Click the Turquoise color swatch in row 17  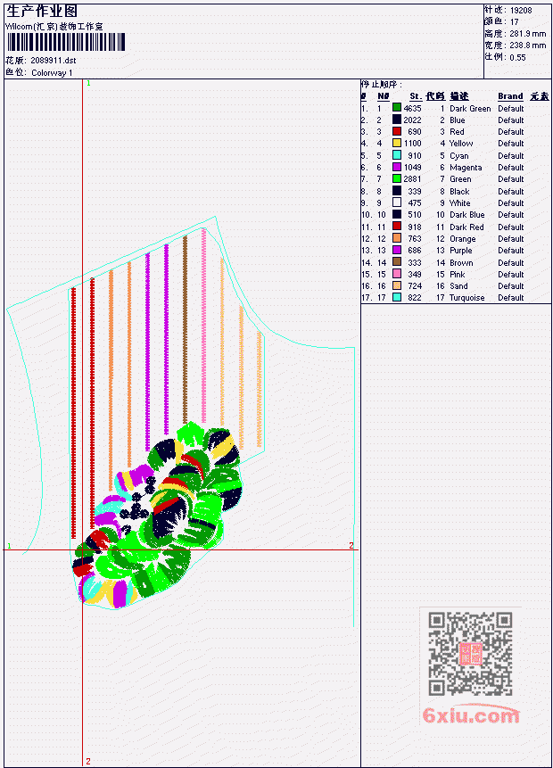coord(397,297)
